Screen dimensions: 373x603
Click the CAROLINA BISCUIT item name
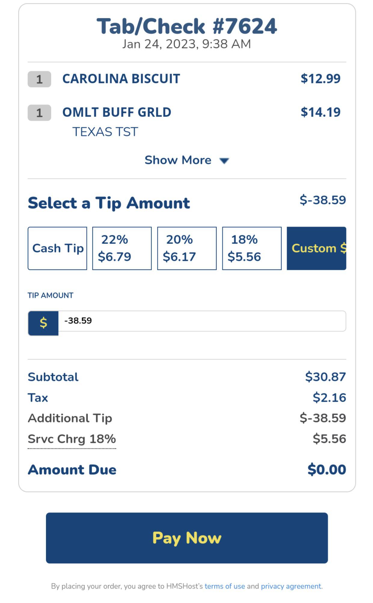(121, 79)
